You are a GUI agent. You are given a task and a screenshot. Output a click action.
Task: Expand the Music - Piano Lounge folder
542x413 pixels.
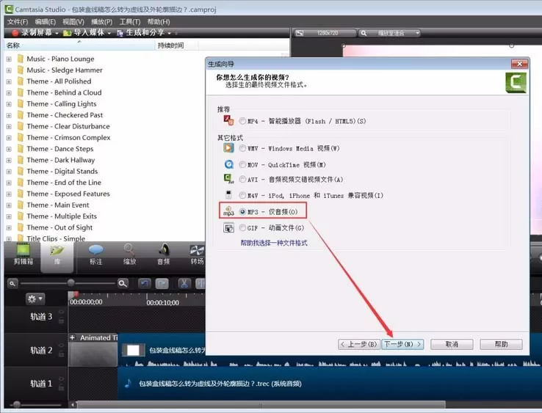click(x=9, y=59)
